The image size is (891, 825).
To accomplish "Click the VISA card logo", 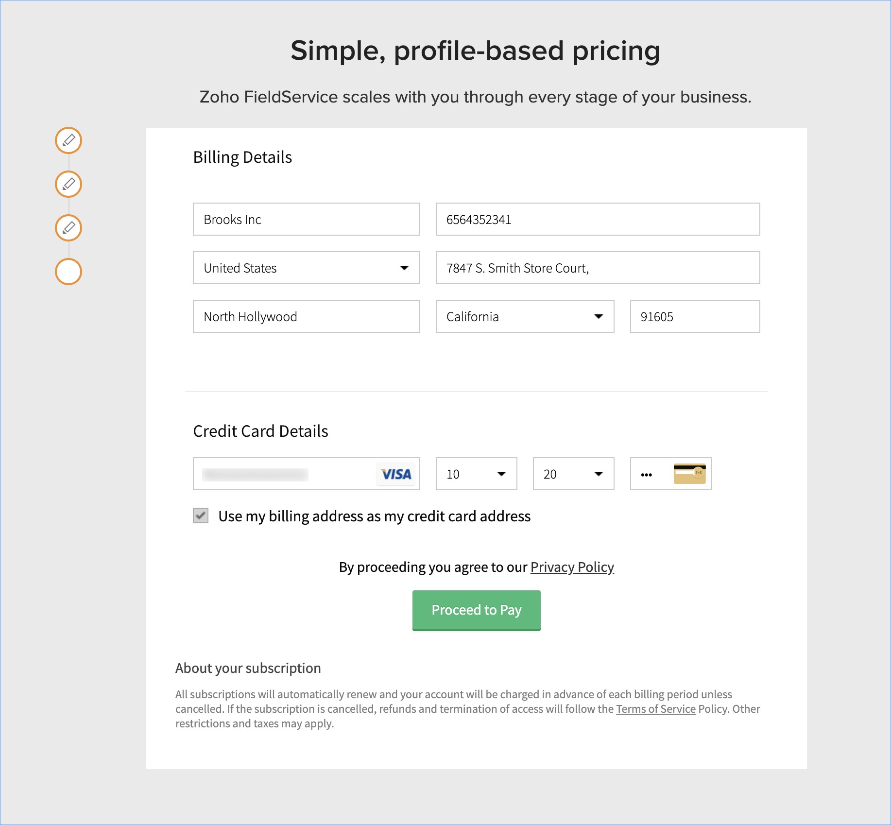I will point(396,474).
